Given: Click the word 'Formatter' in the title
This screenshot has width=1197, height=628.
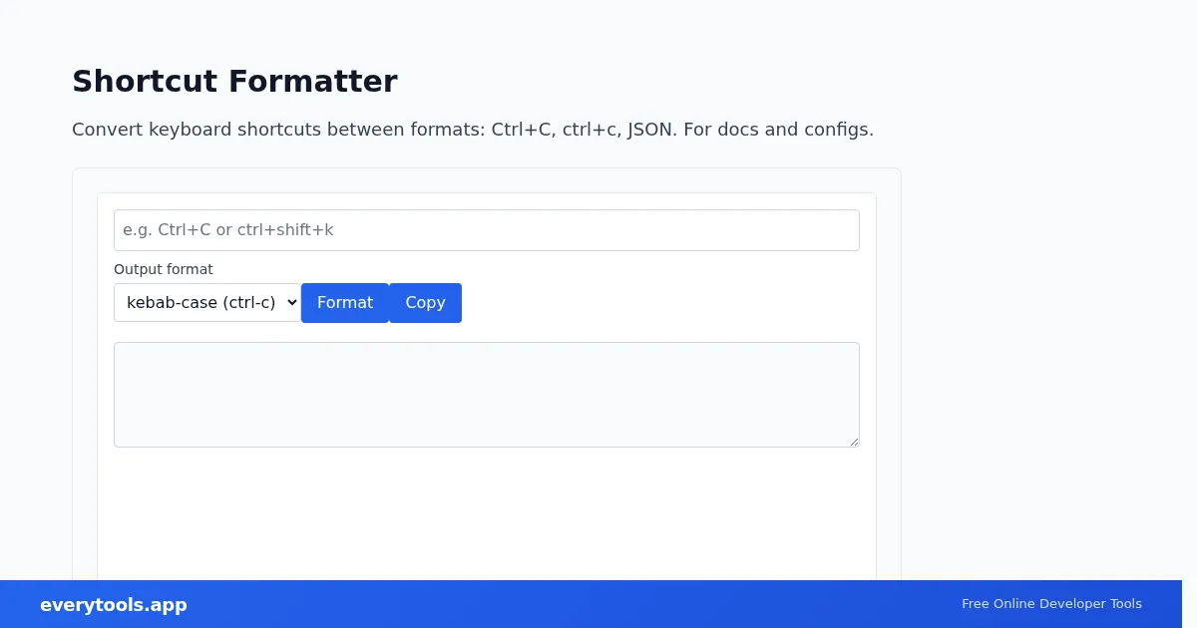Looking at the screenshot, I should tap(313, 81).
